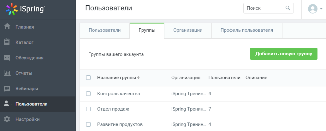
Task: Click user count 7 for Отдел продаж
Action: coord(210,109)
